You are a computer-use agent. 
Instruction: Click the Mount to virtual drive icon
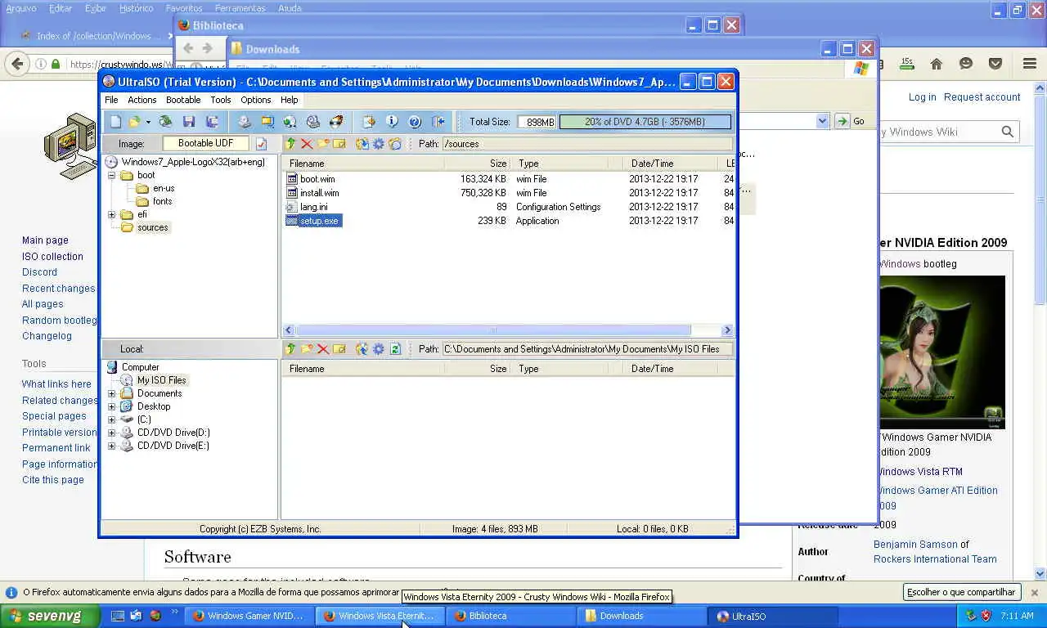[312, 122]
